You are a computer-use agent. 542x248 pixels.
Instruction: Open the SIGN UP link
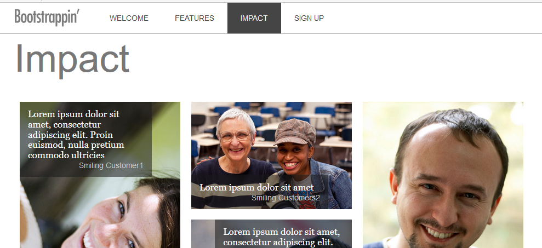click(x=309, y=18)
